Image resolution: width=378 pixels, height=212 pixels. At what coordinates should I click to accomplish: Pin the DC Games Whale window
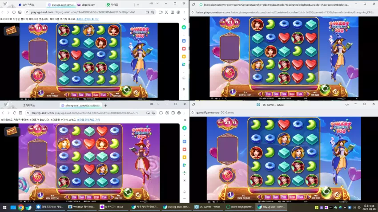[x=193, y=105]
